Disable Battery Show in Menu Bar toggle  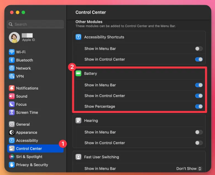pos(199,85)
